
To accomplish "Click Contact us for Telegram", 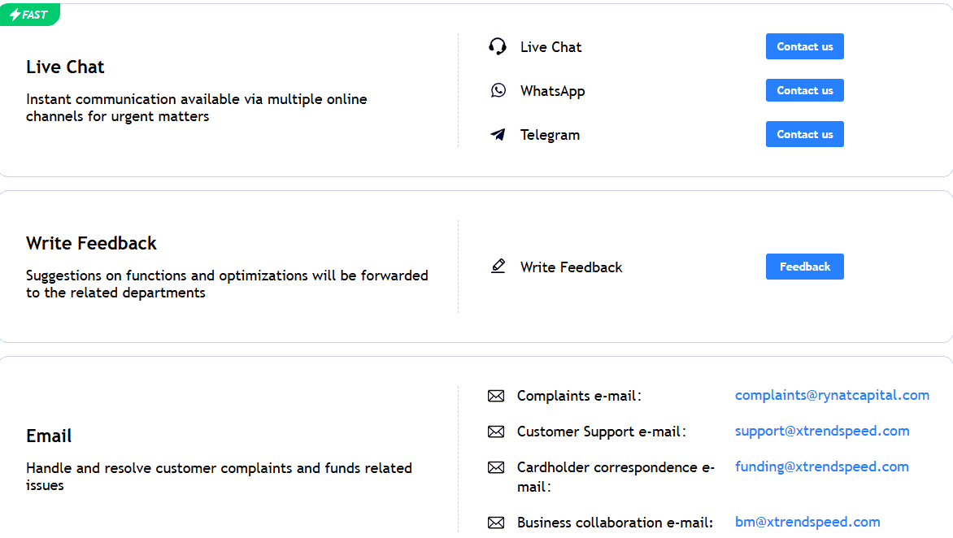I will pyautogui.click(x=804, y=134).
